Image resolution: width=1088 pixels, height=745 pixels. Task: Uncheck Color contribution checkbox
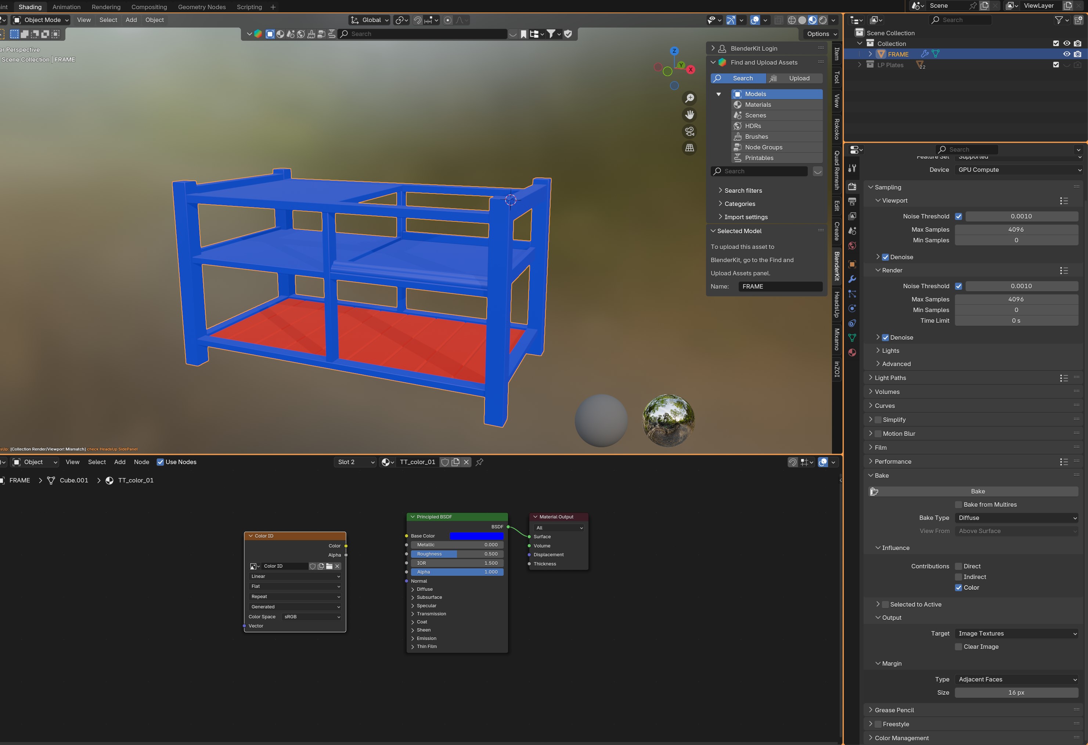click(x=958, y=588)
